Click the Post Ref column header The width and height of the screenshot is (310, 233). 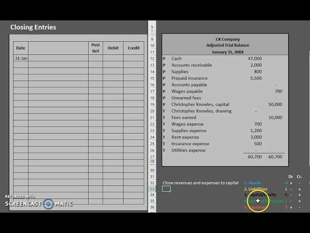95,48
